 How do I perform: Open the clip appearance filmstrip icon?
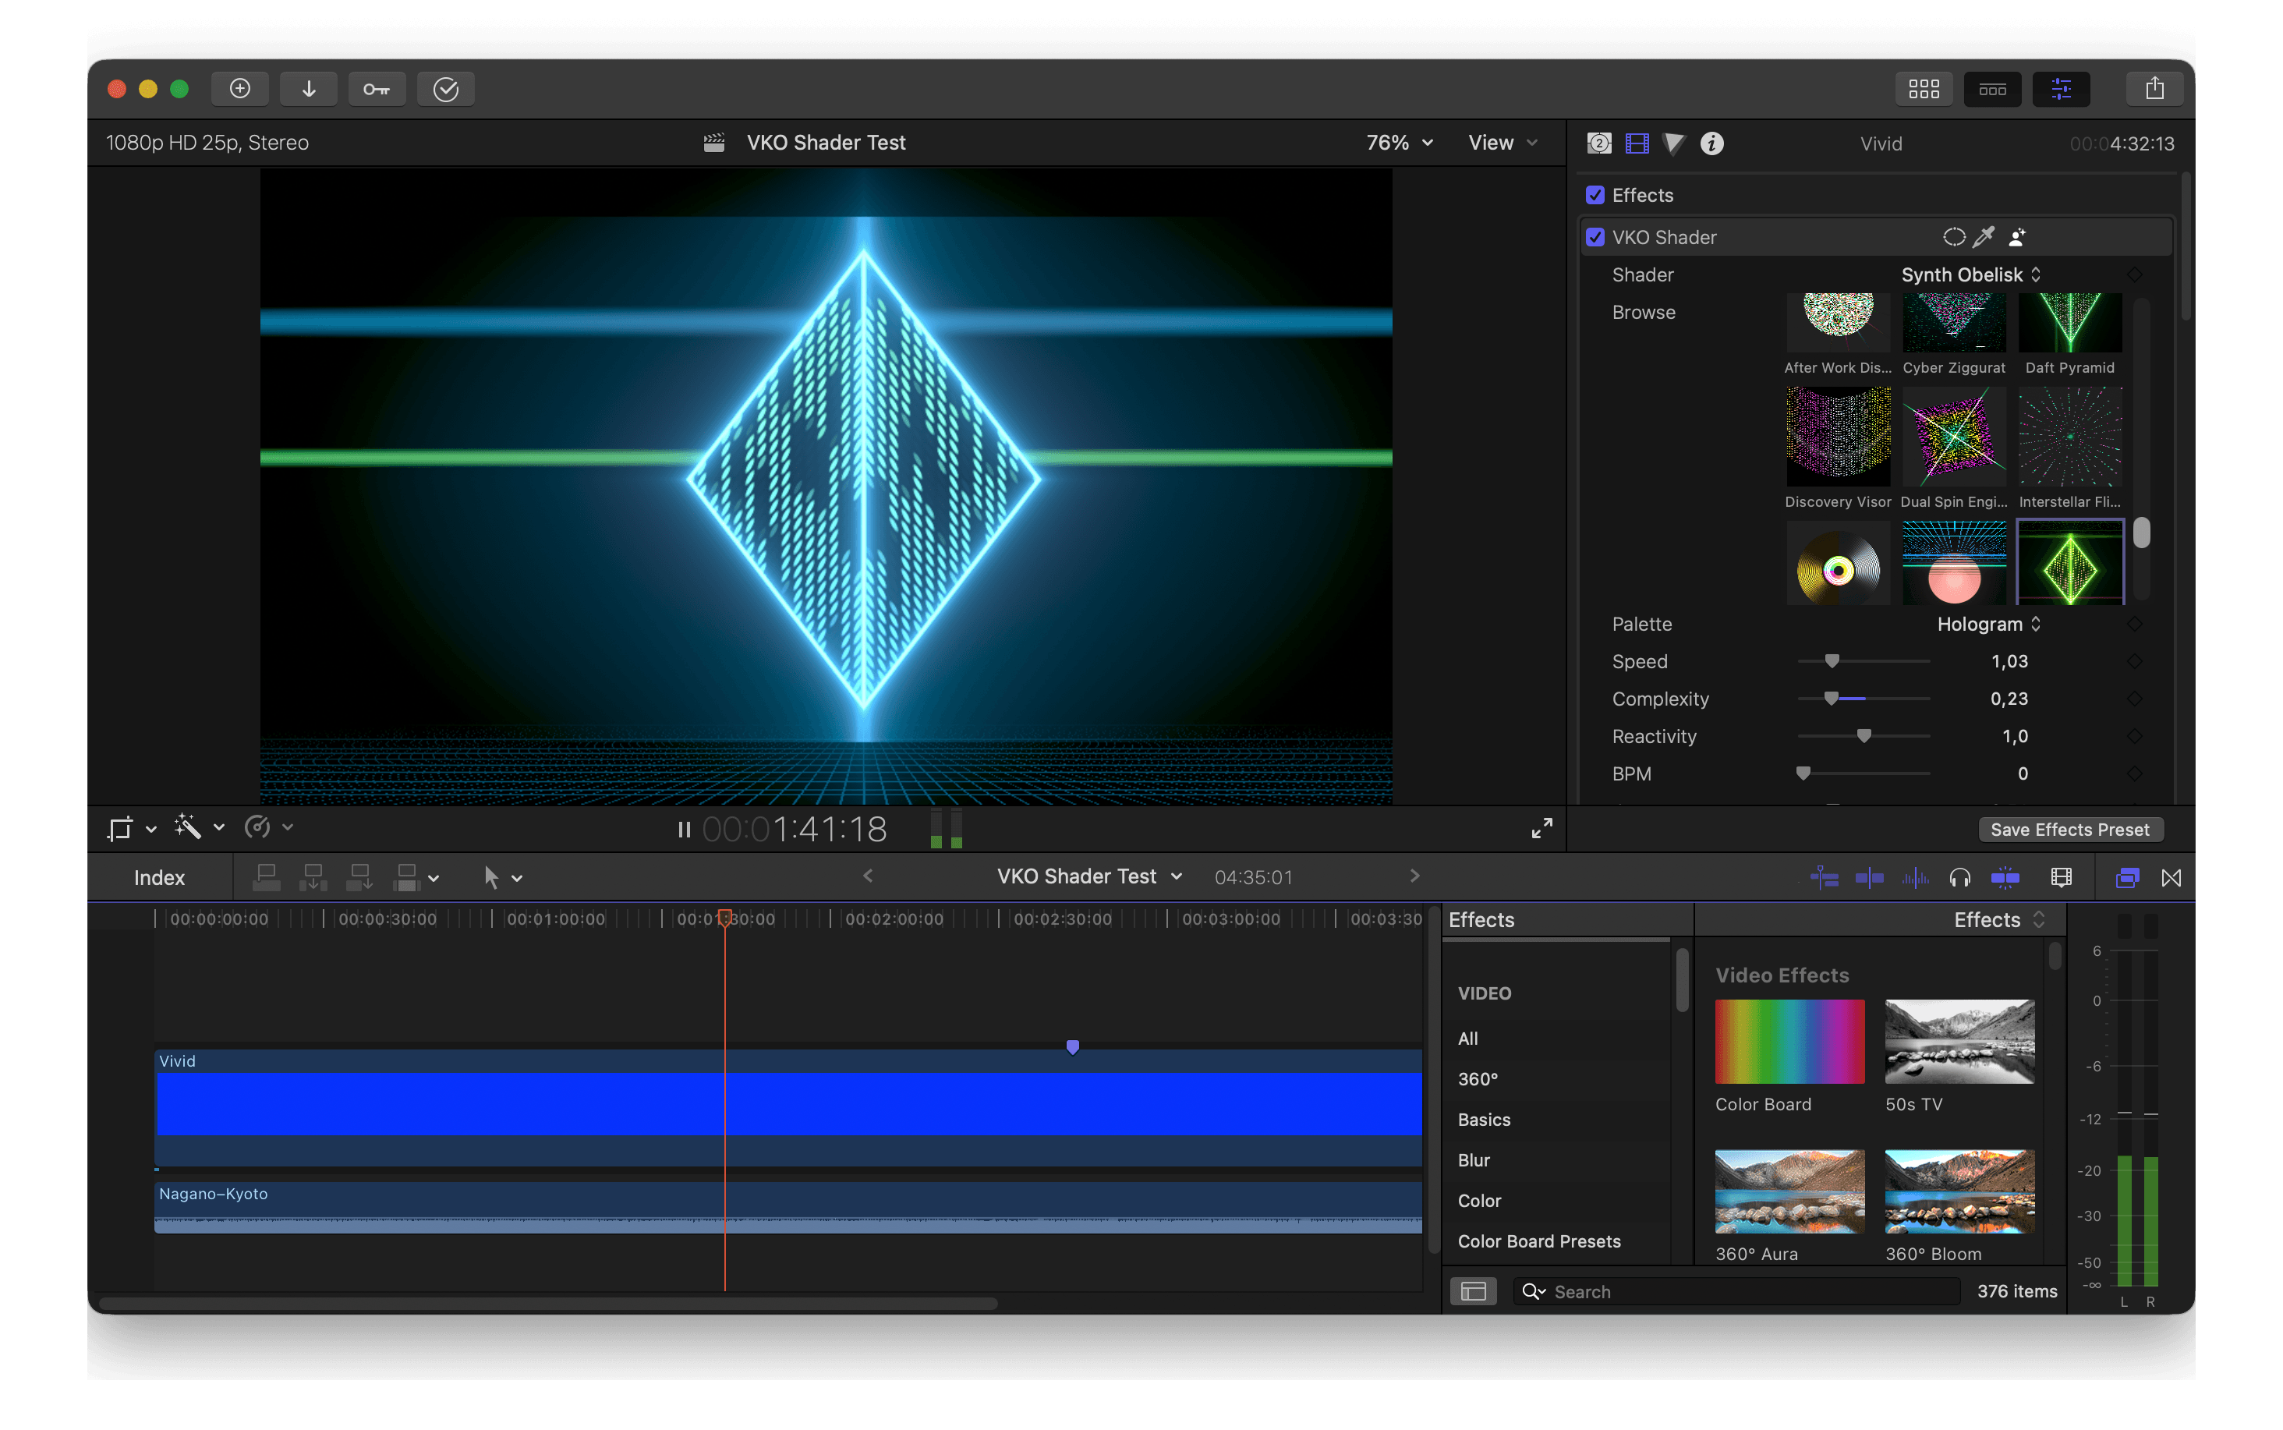2061,879
